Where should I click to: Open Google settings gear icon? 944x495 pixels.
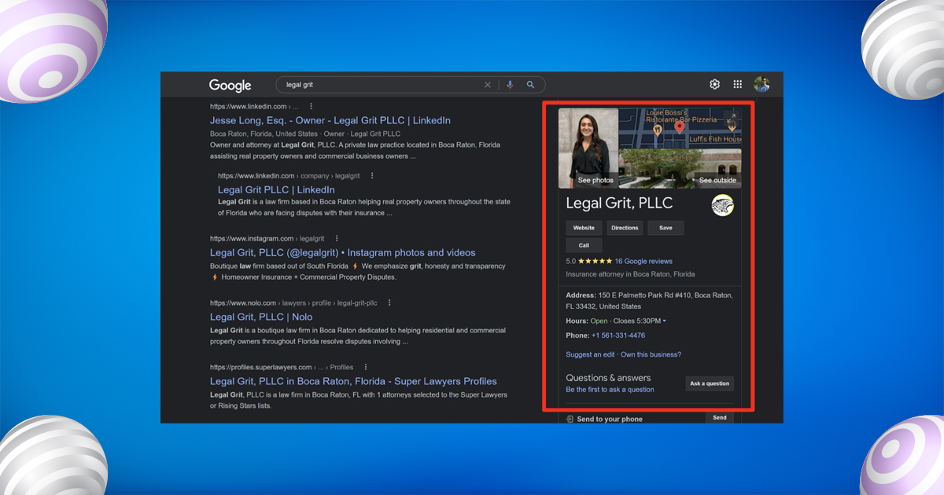point(714,85)
